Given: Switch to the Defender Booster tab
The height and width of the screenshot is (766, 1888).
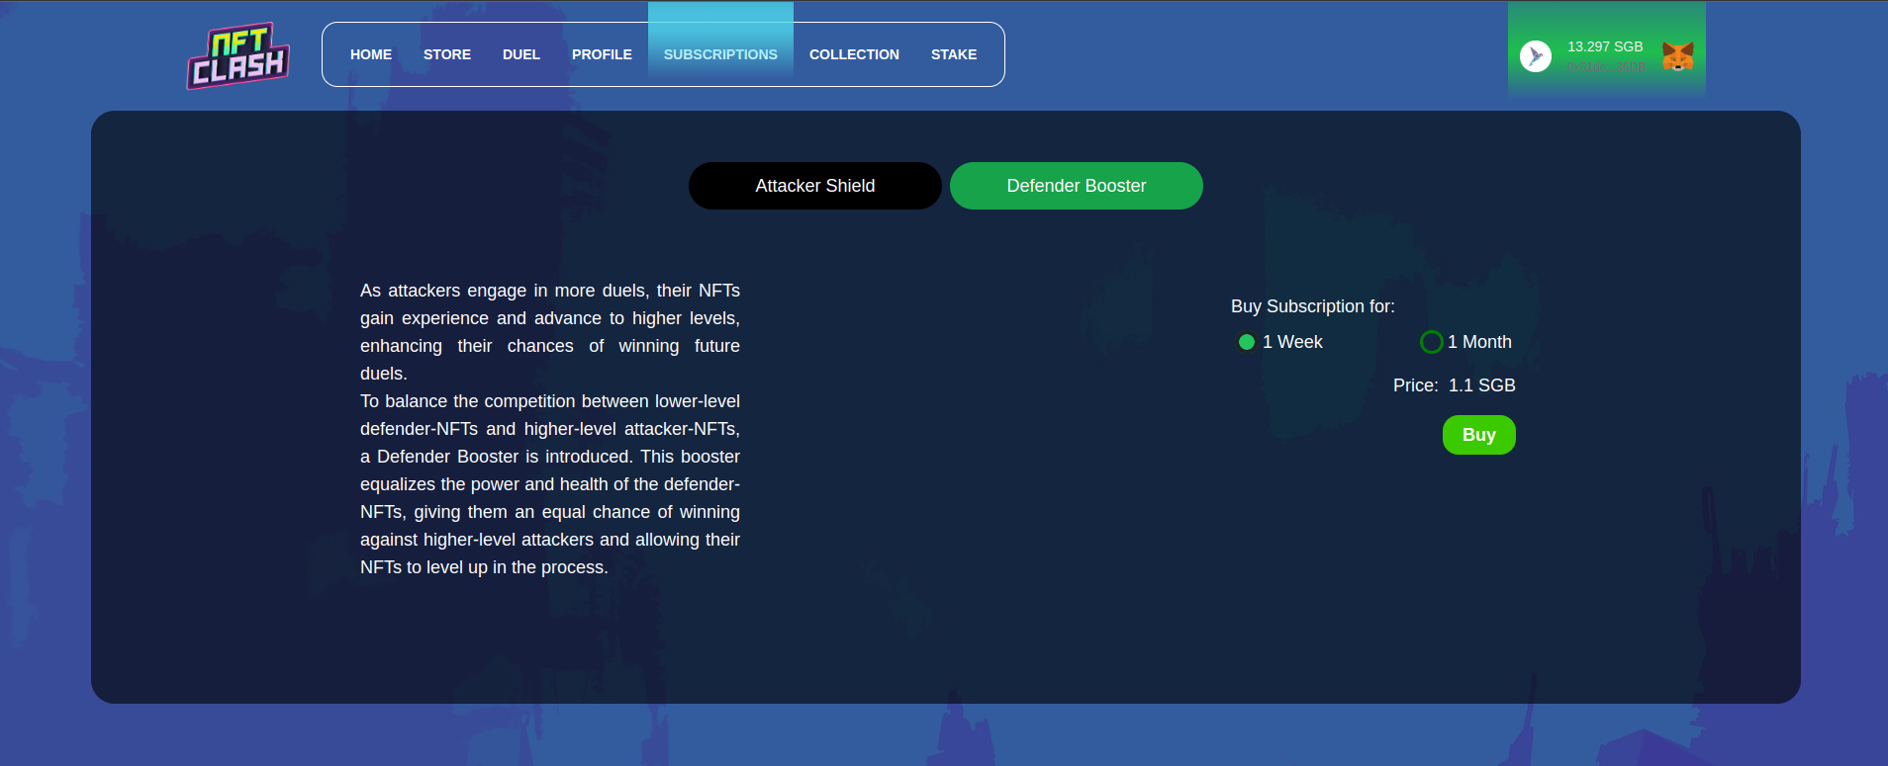Looking at the screenshot, I should point(1076,186).
